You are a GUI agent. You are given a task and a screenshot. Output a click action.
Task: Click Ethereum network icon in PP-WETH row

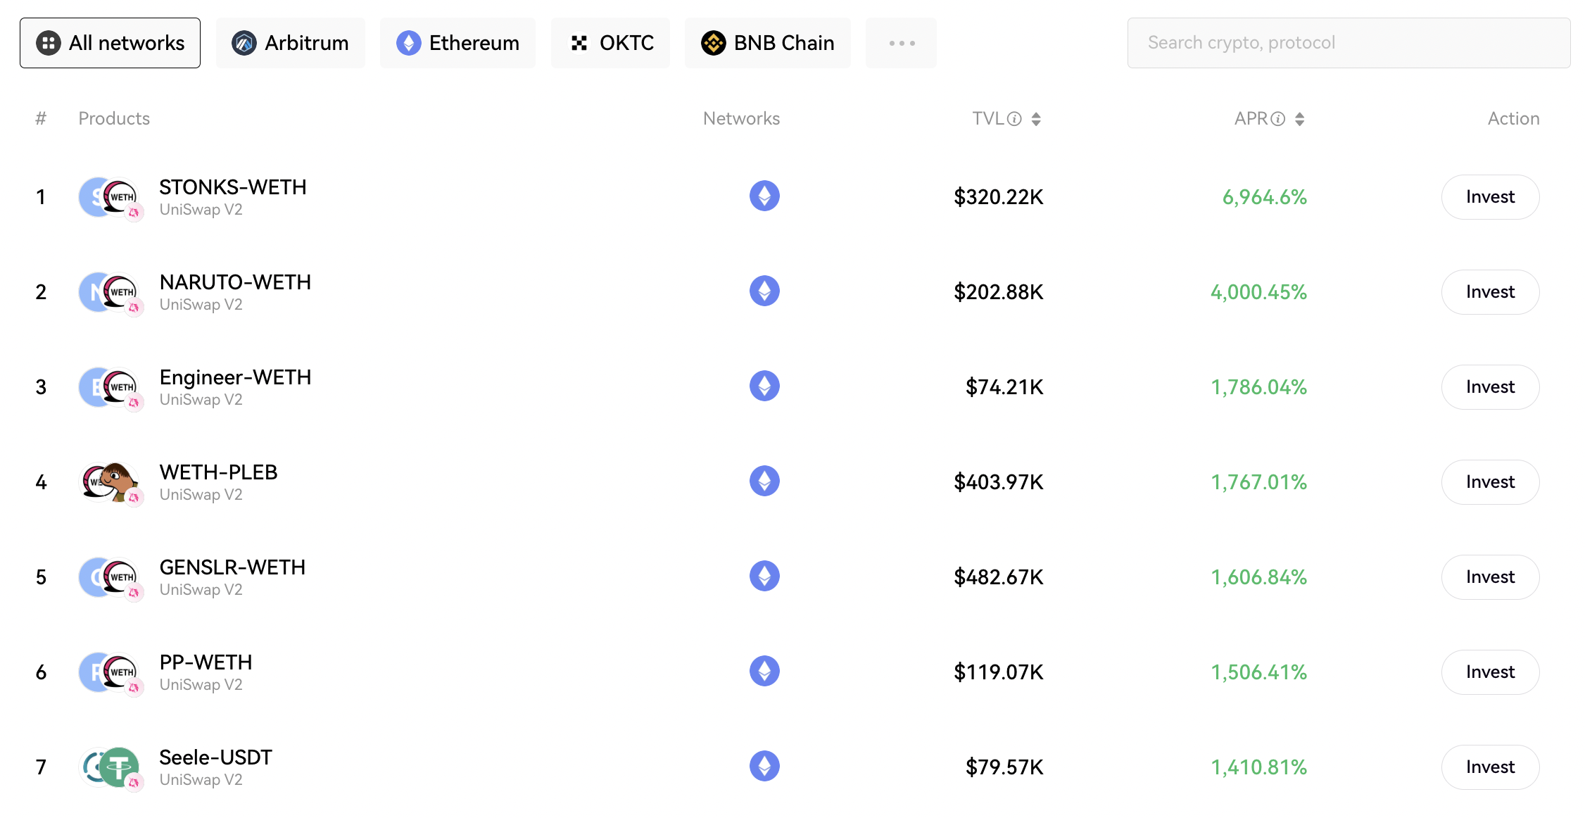tap(764, 671)
